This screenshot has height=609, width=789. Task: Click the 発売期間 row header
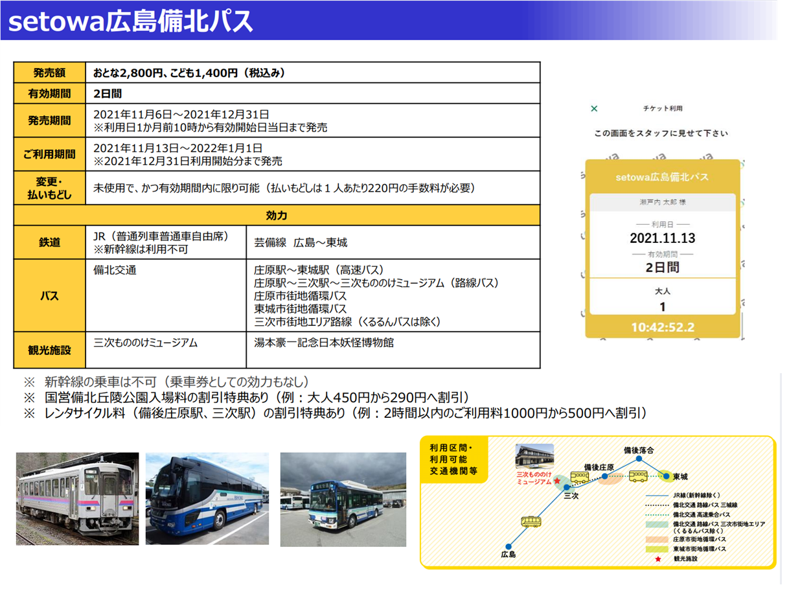[x=50, y=121]
